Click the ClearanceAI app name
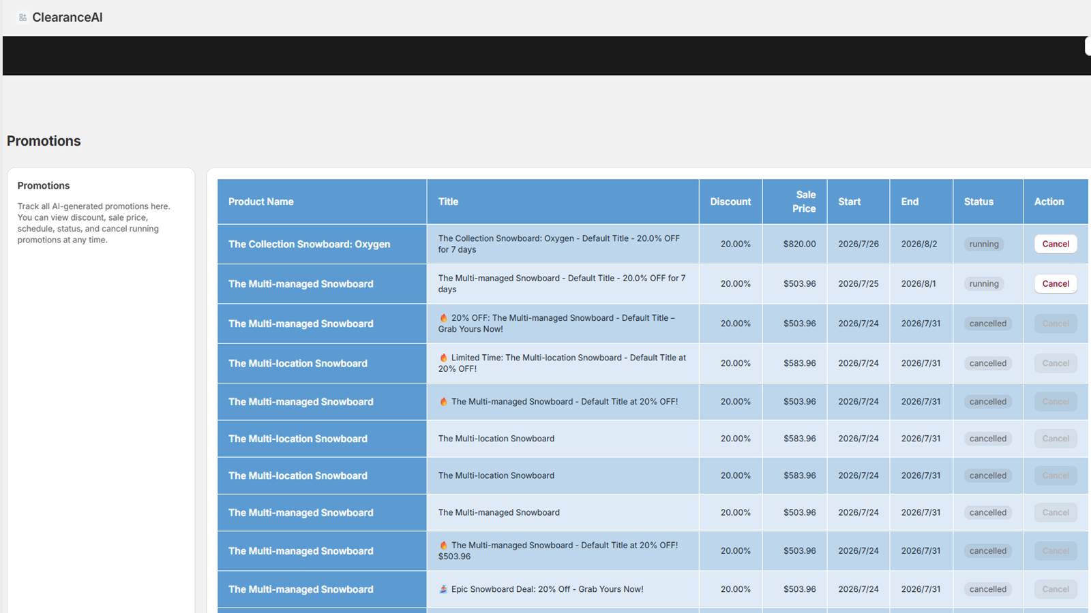This screenshot has height=613, width=1091. (x=68, y=18)
